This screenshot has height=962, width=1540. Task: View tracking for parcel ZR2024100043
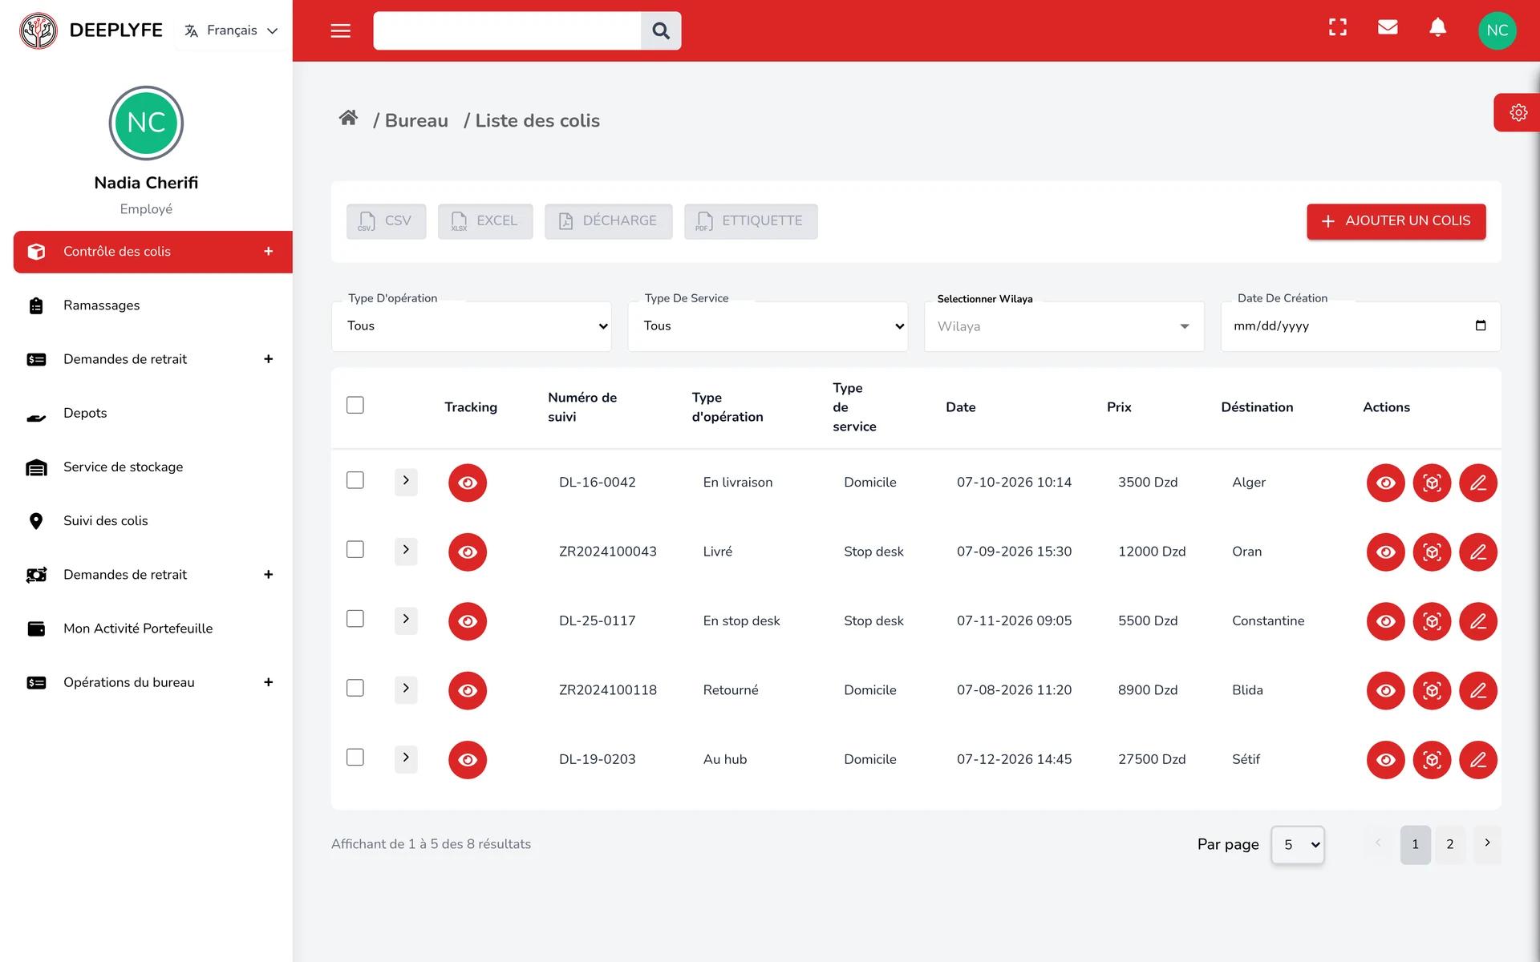point(468,552)
